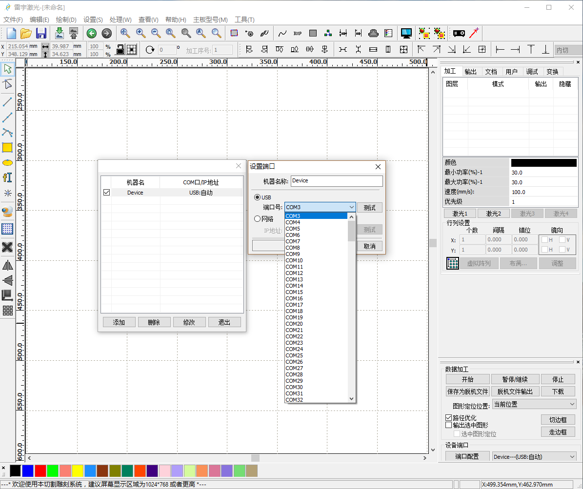583x489 pixels.
Task: Select the node edit tool
Action: tap(7, 84)
